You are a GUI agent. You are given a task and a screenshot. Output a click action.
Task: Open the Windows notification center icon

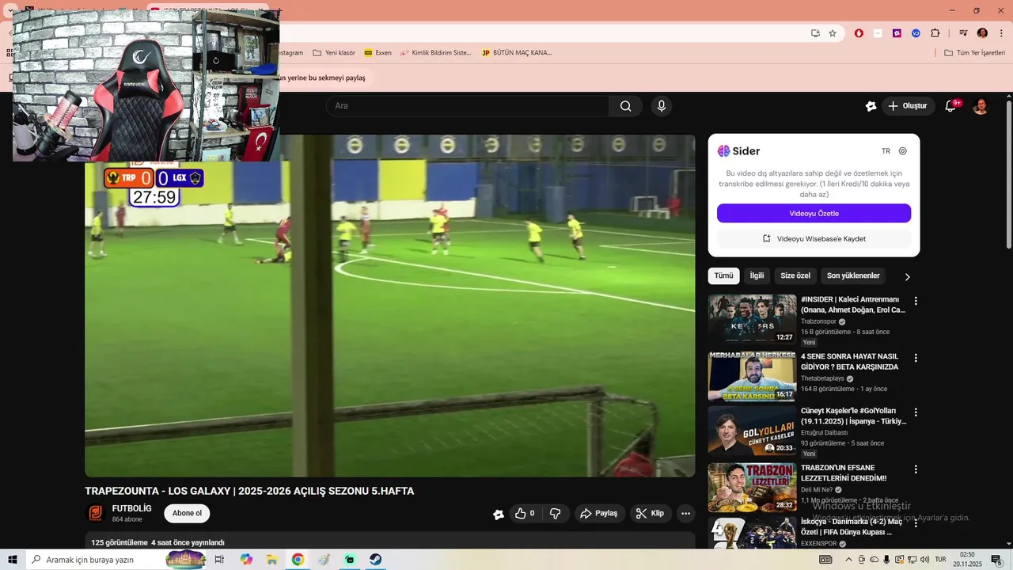(996, 560)
